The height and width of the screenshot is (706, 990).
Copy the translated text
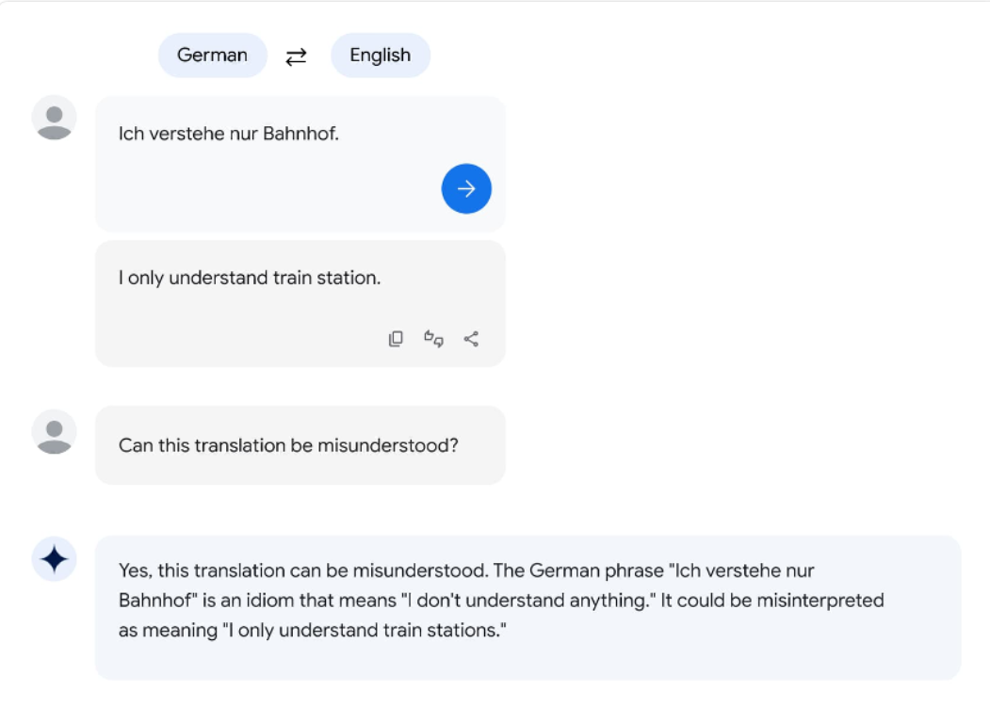coord(396,339)
